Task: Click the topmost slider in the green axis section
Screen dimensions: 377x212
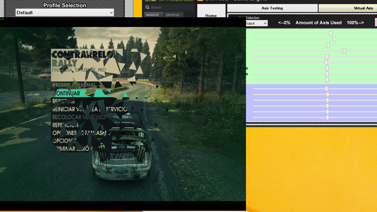Action: [331, 34]
